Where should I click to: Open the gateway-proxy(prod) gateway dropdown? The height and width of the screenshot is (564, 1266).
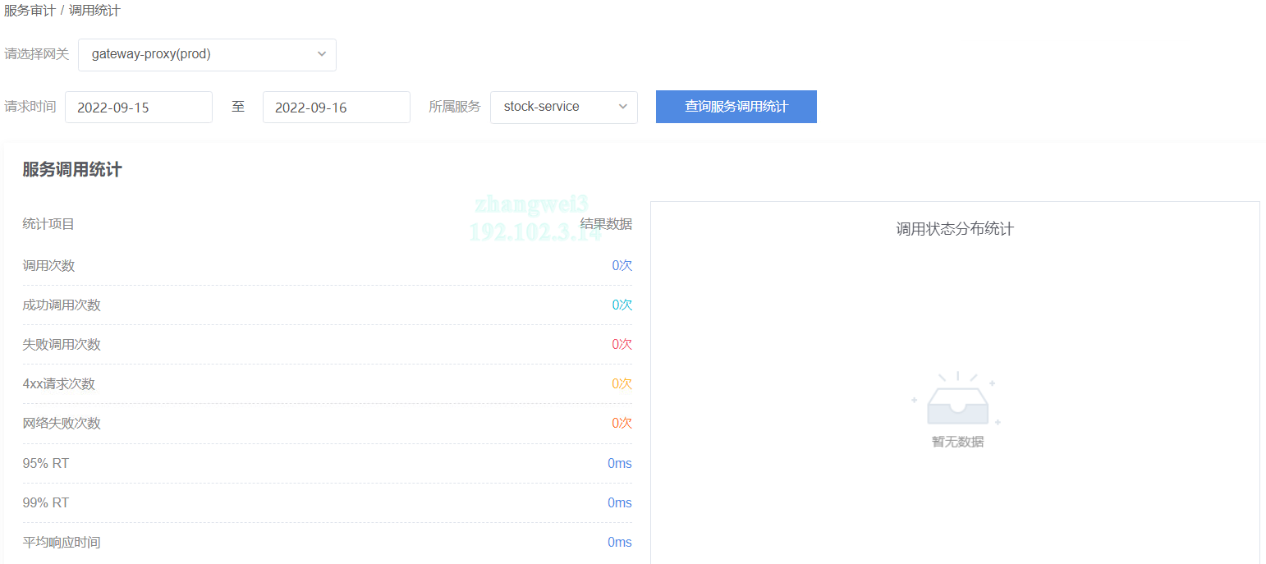coord(207,55)
